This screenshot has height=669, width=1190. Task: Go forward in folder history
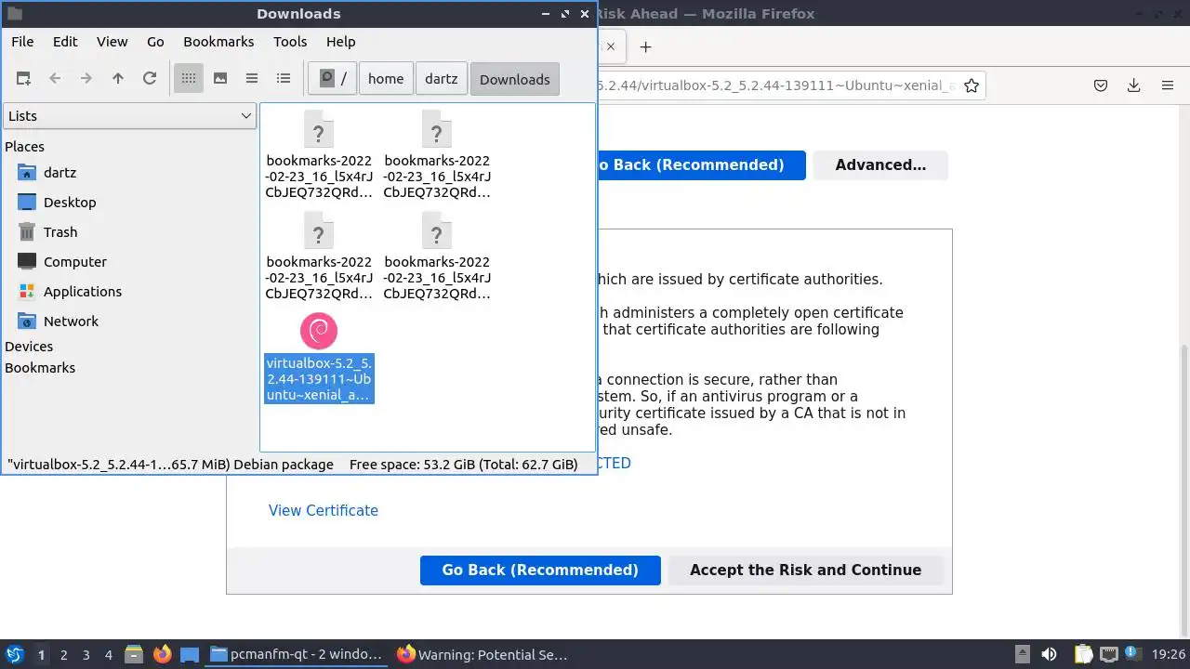86,79
